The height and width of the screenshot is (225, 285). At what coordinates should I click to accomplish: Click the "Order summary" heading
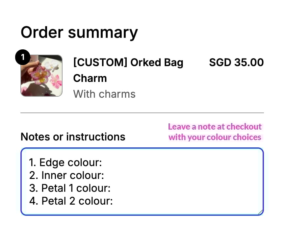pos(79,33)
